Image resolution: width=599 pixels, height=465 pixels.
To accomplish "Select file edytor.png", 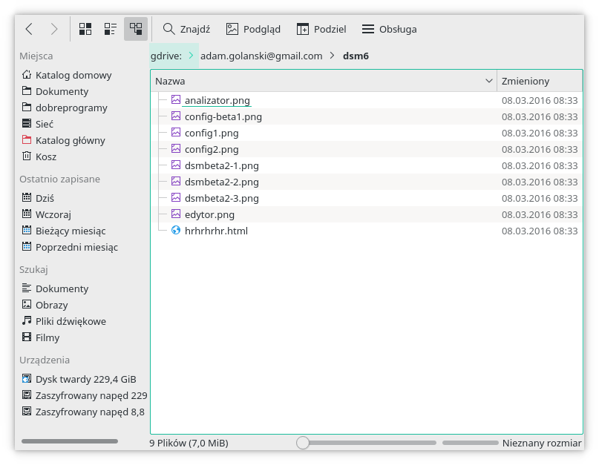I will (209, 214).
